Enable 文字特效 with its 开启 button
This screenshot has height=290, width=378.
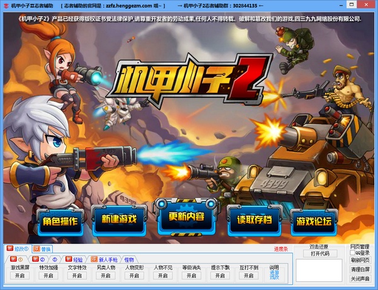coord(77,276)
